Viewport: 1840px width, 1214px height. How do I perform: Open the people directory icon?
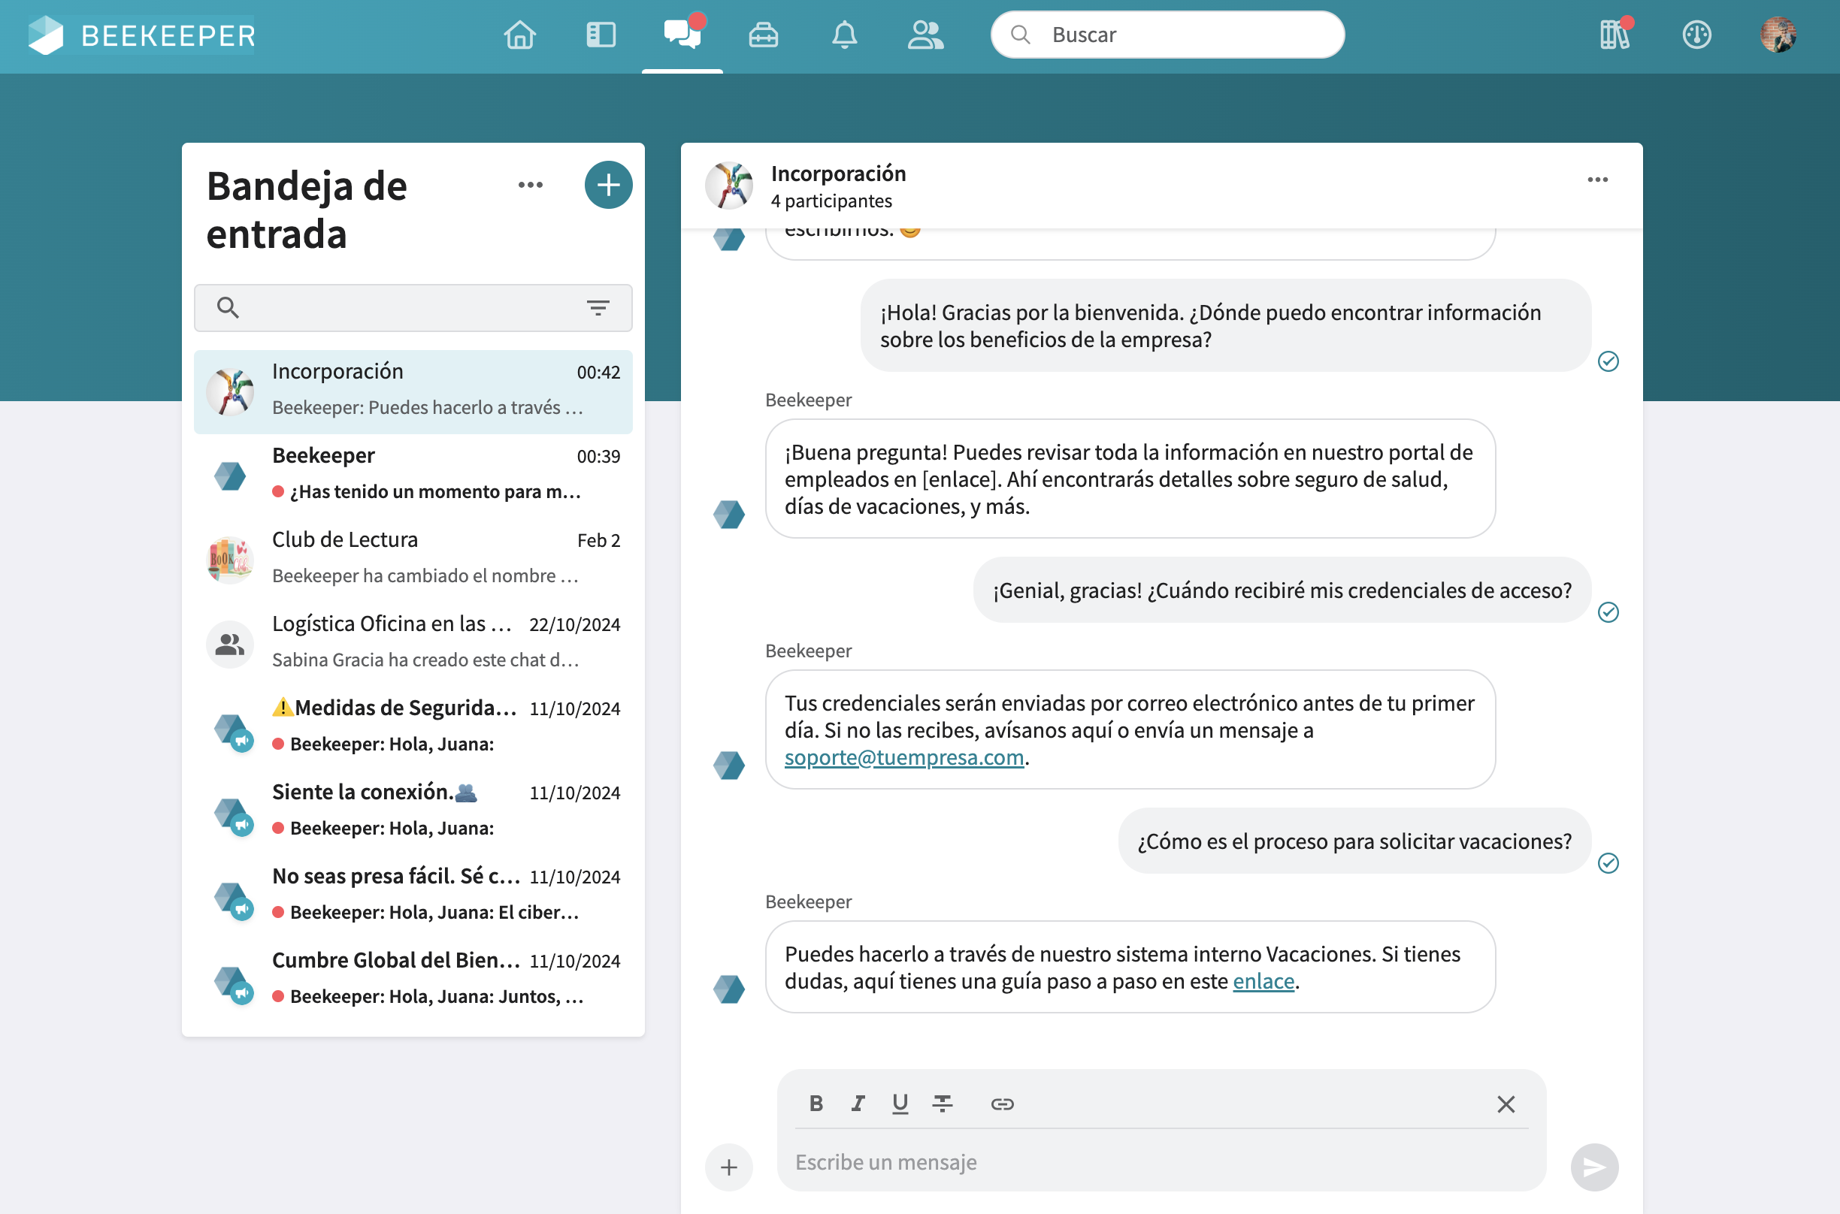[925, 35]
